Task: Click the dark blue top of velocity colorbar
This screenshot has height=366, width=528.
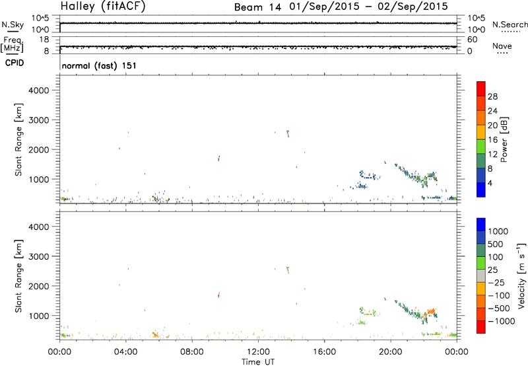Action: coord(481,225)
